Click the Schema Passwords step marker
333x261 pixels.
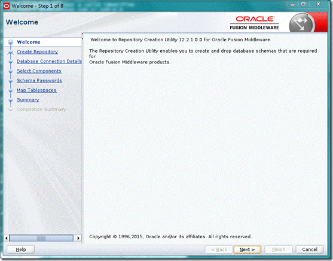(10, 81)
